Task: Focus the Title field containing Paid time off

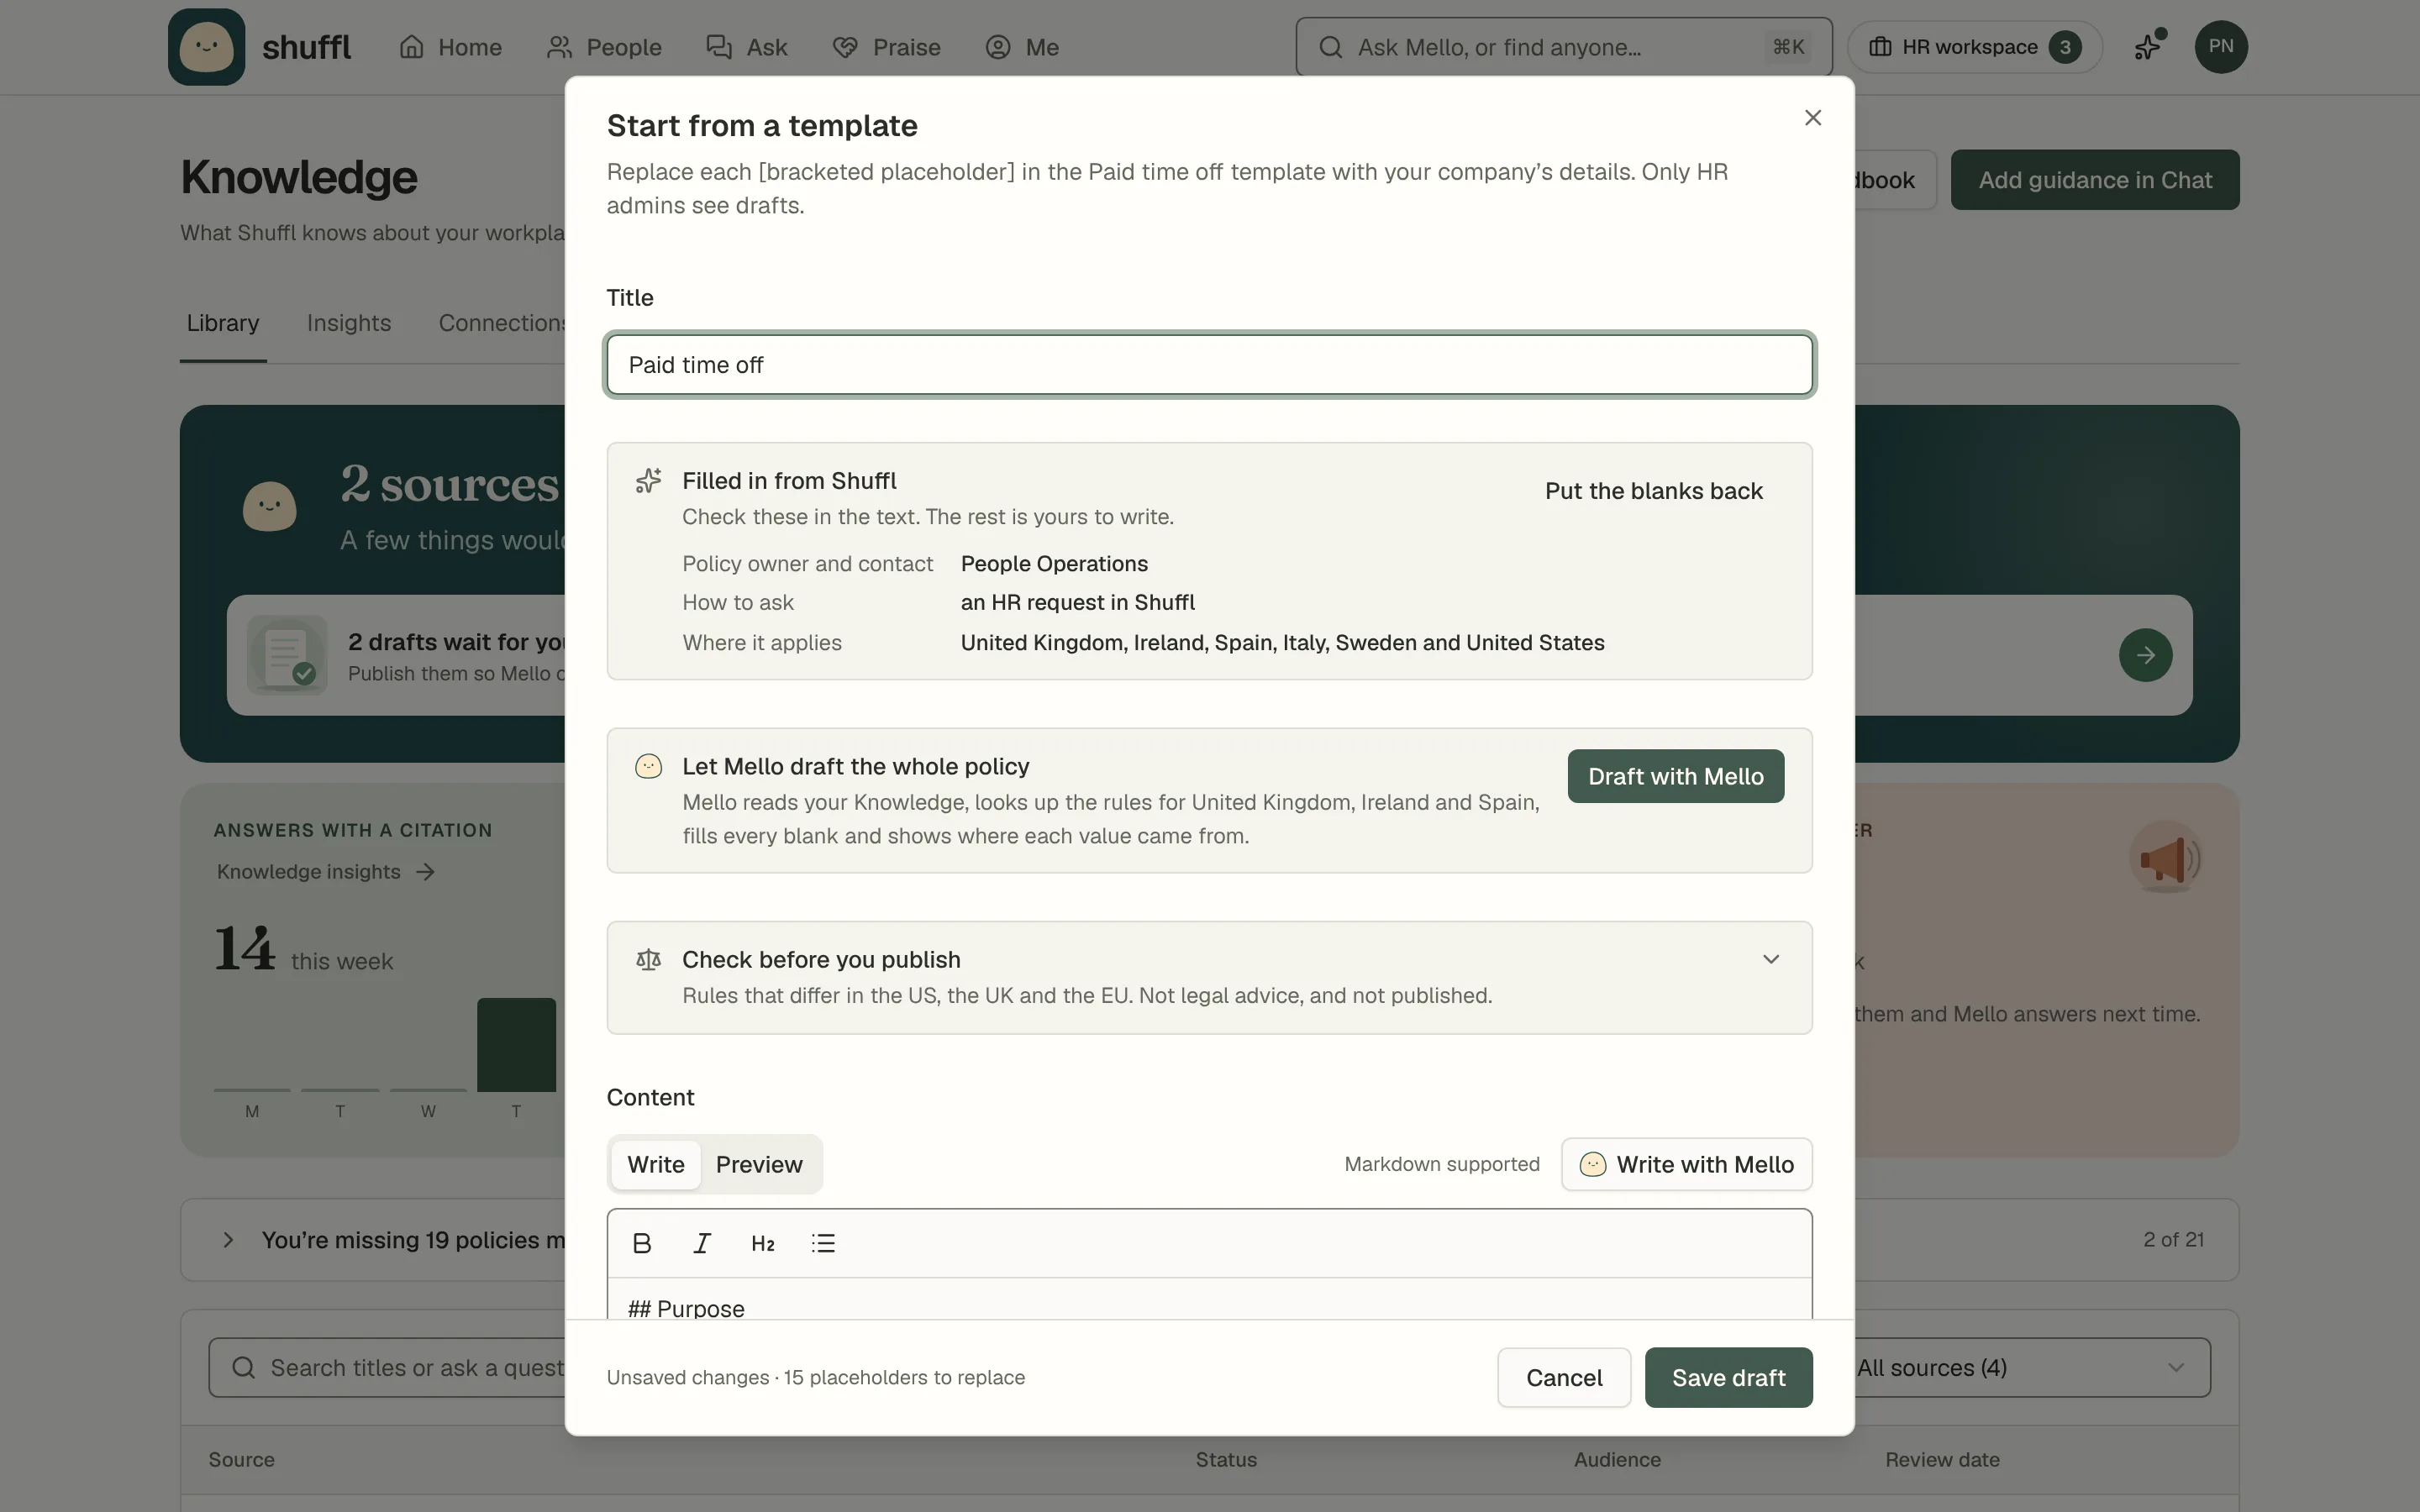Action: coord(1210,365)
